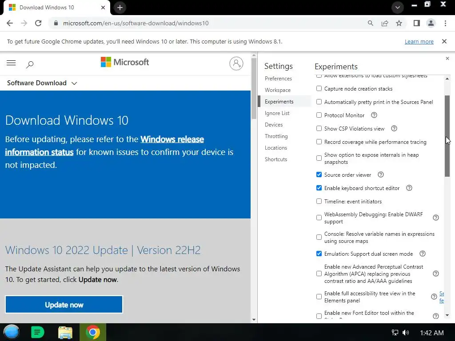Open tab search dropdown in title bar
Viewport: 455px width, 341px height.
point(398,8)
